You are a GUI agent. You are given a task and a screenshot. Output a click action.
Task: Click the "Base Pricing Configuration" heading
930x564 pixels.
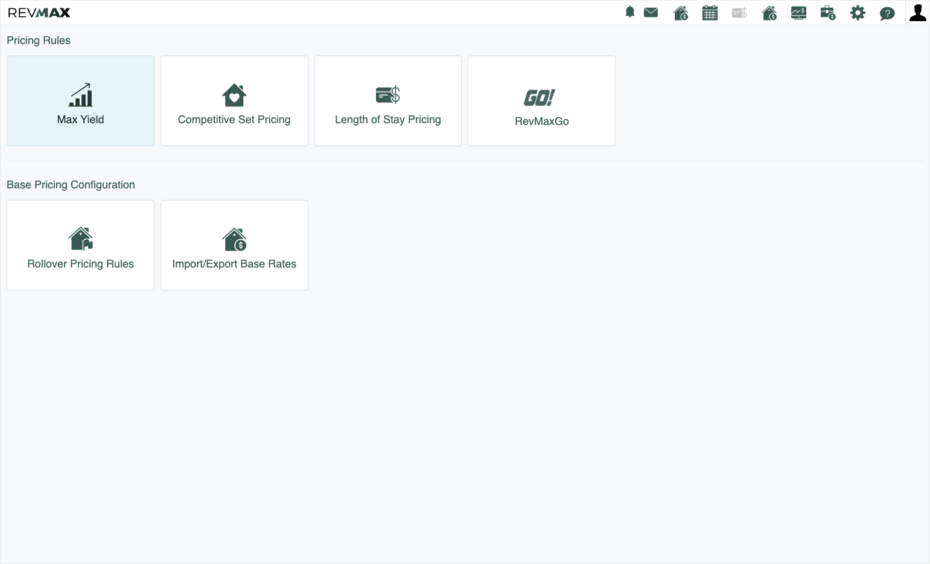point(71,185)
